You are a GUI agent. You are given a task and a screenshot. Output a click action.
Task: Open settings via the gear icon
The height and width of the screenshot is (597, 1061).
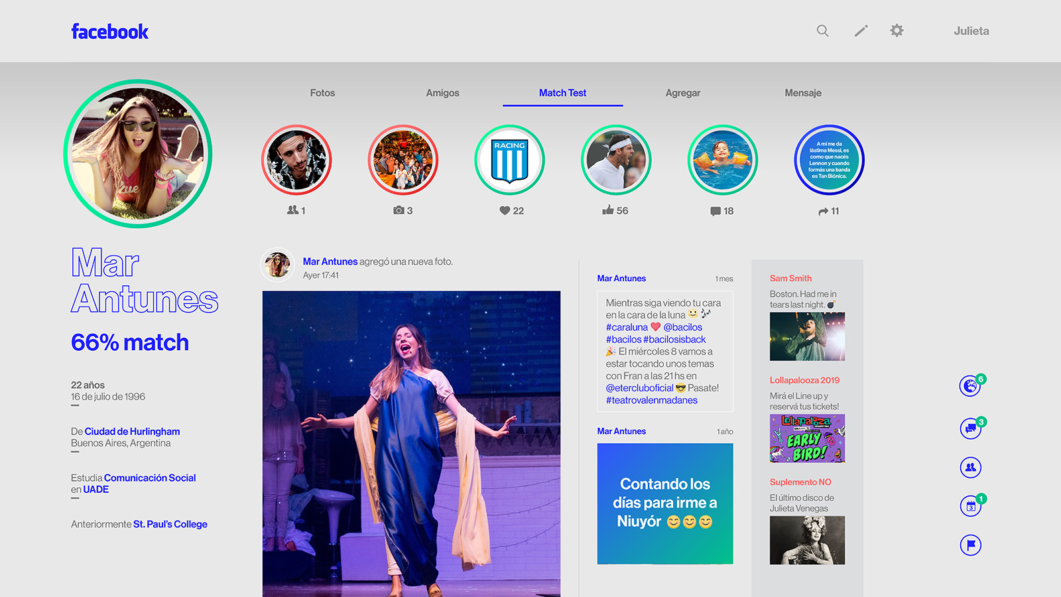coord(897,31)
